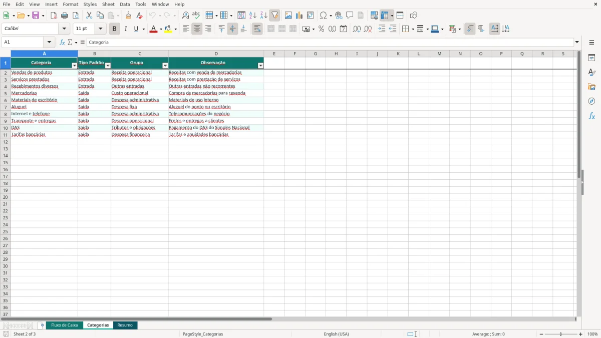Toggle the AutoFilter button
Screen dimensions: 601x338
(274, 16)
